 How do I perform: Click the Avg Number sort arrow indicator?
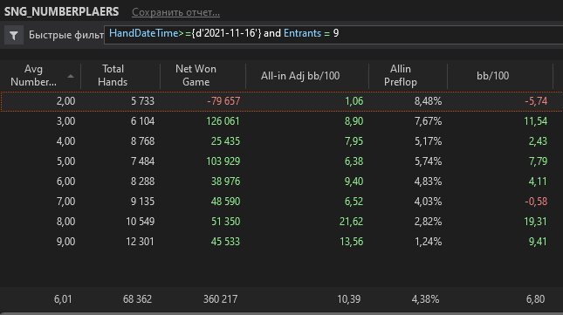(71, 76)
